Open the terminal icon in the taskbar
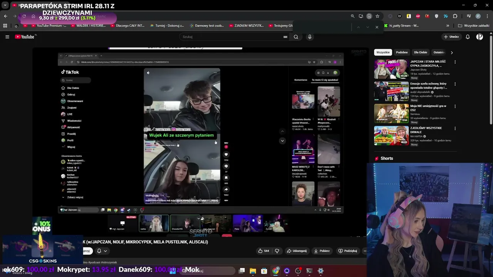493x277 pixels. [x=309, y=271]
